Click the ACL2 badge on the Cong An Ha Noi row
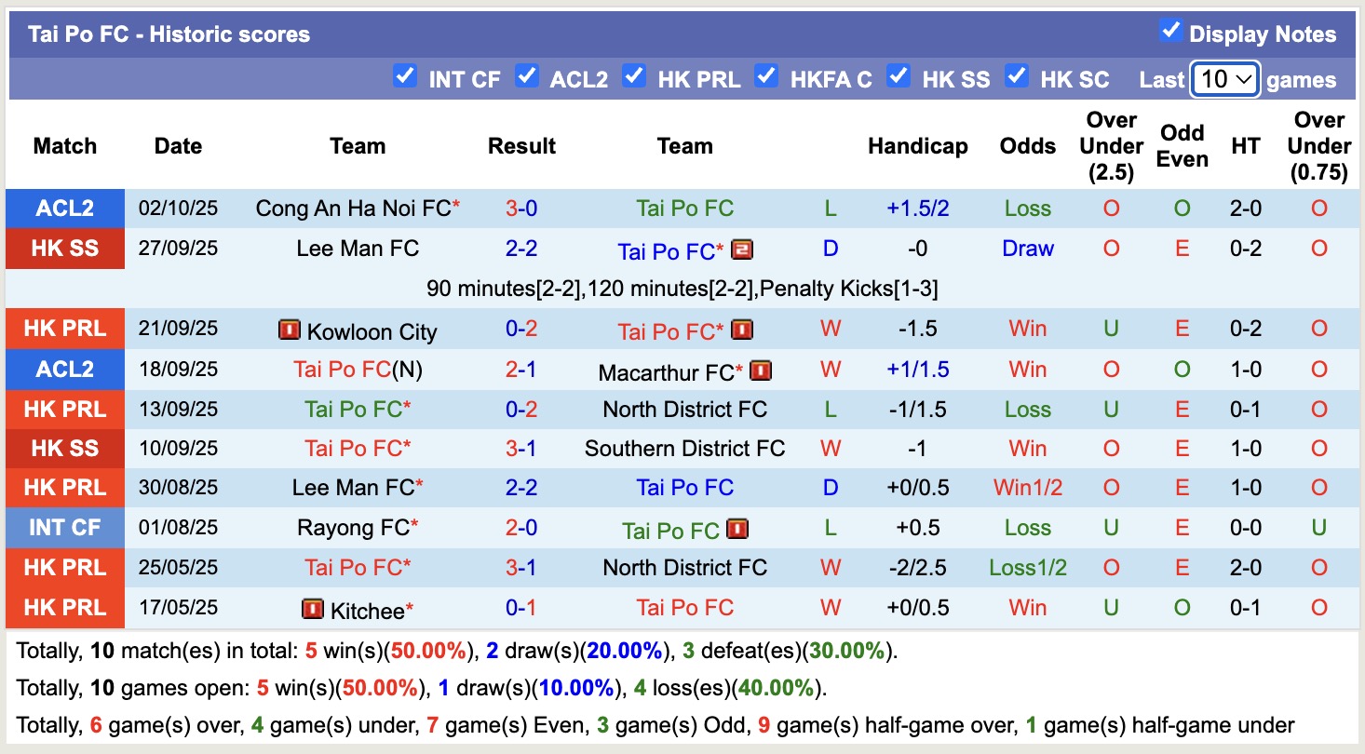 pos(64,209)
